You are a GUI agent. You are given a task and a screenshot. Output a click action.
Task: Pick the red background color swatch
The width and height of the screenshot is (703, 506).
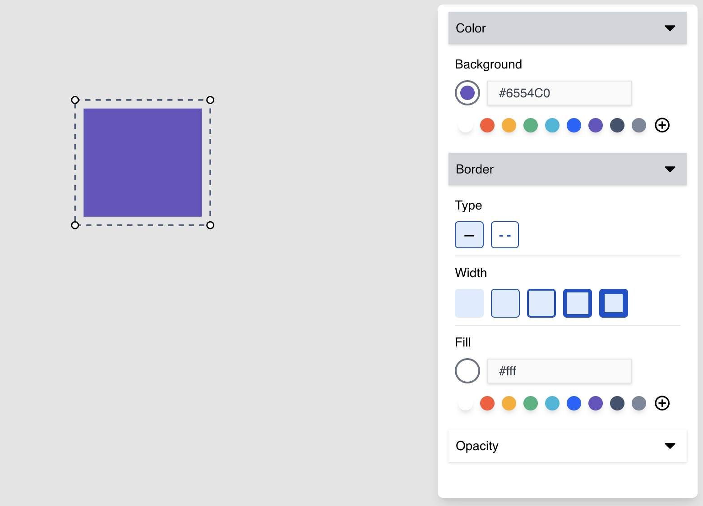tap(487, 125)
